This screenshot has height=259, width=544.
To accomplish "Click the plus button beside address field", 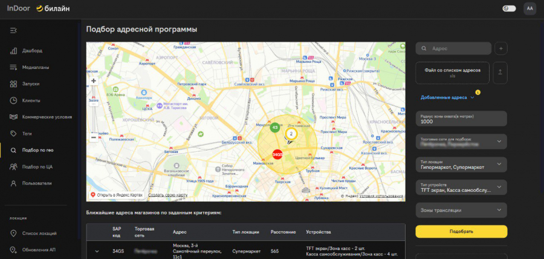I will coord(500,48).
